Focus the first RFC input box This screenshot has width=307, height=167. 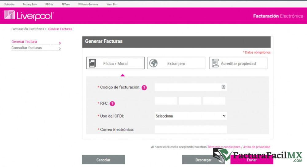click(x=166, y=101)
